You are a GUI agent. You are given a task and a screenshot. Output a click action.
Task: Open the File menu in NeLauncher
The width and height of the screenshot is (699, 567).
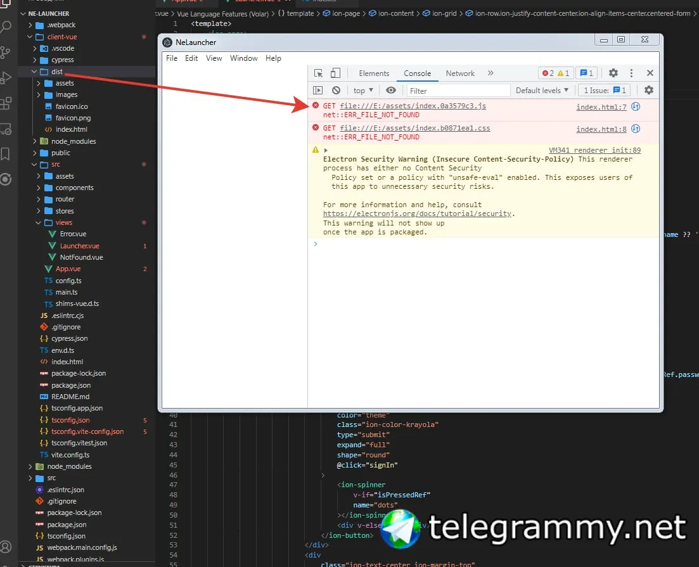click(172, 58)
